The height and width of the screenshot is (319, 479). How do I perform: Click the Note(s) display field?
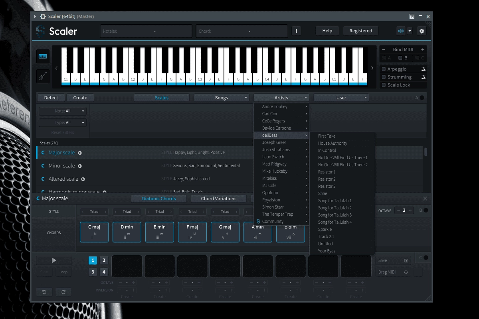coord(146,31)
